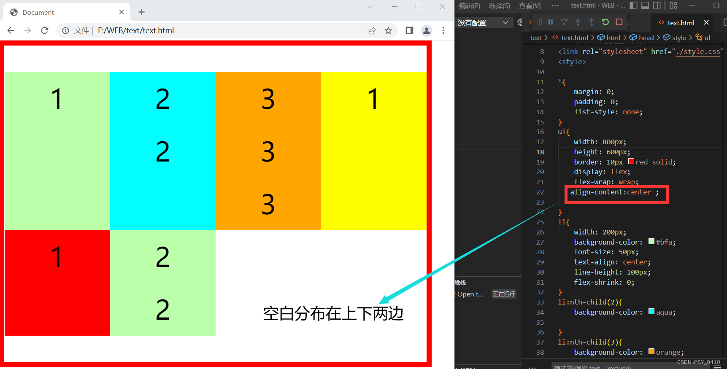Click the style breadcrumb segment
727x369 pixels.
(x=679, y=38)
